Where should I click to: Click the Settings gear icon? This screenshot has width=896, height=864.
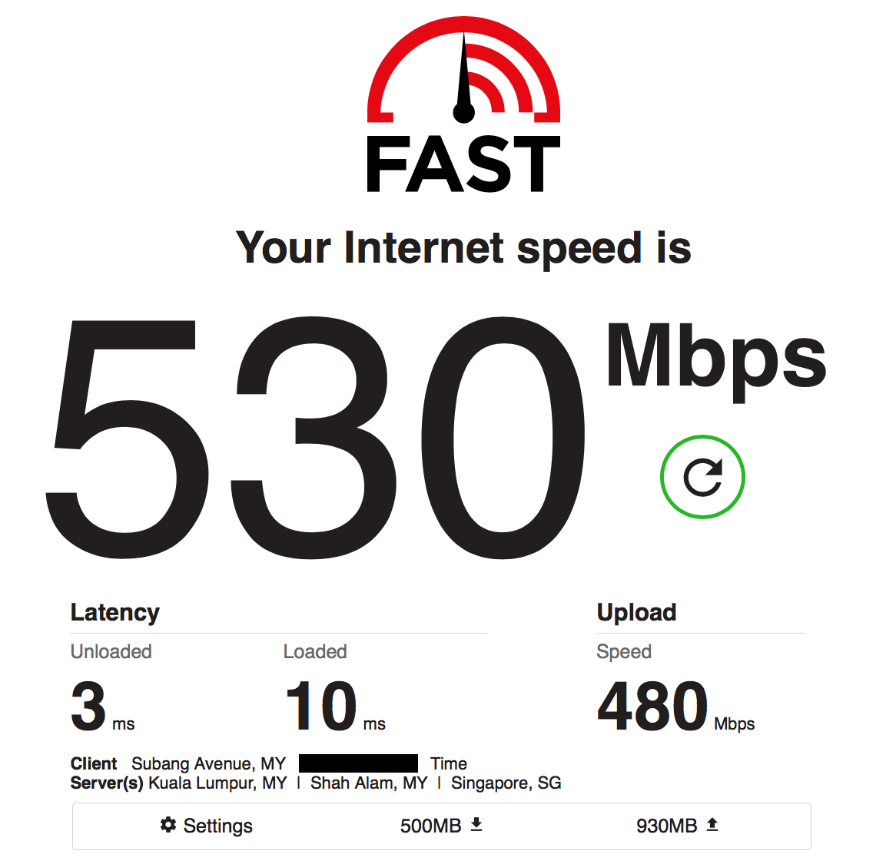pos(168,825)
